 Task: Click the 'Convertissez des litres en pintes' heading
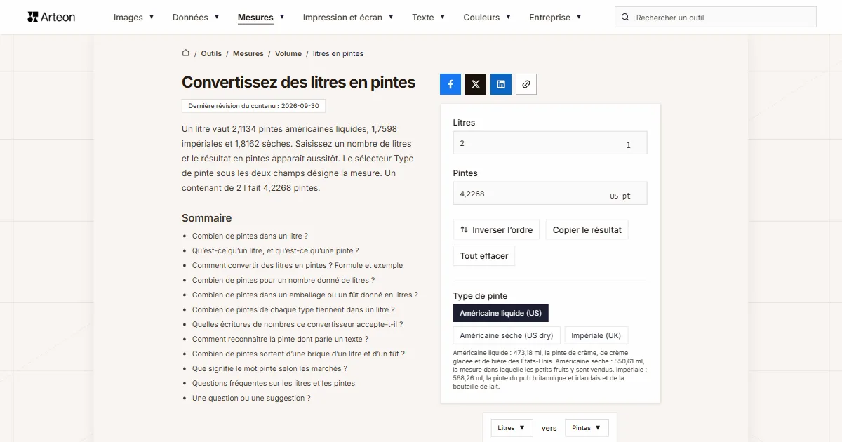coord(298,82)
